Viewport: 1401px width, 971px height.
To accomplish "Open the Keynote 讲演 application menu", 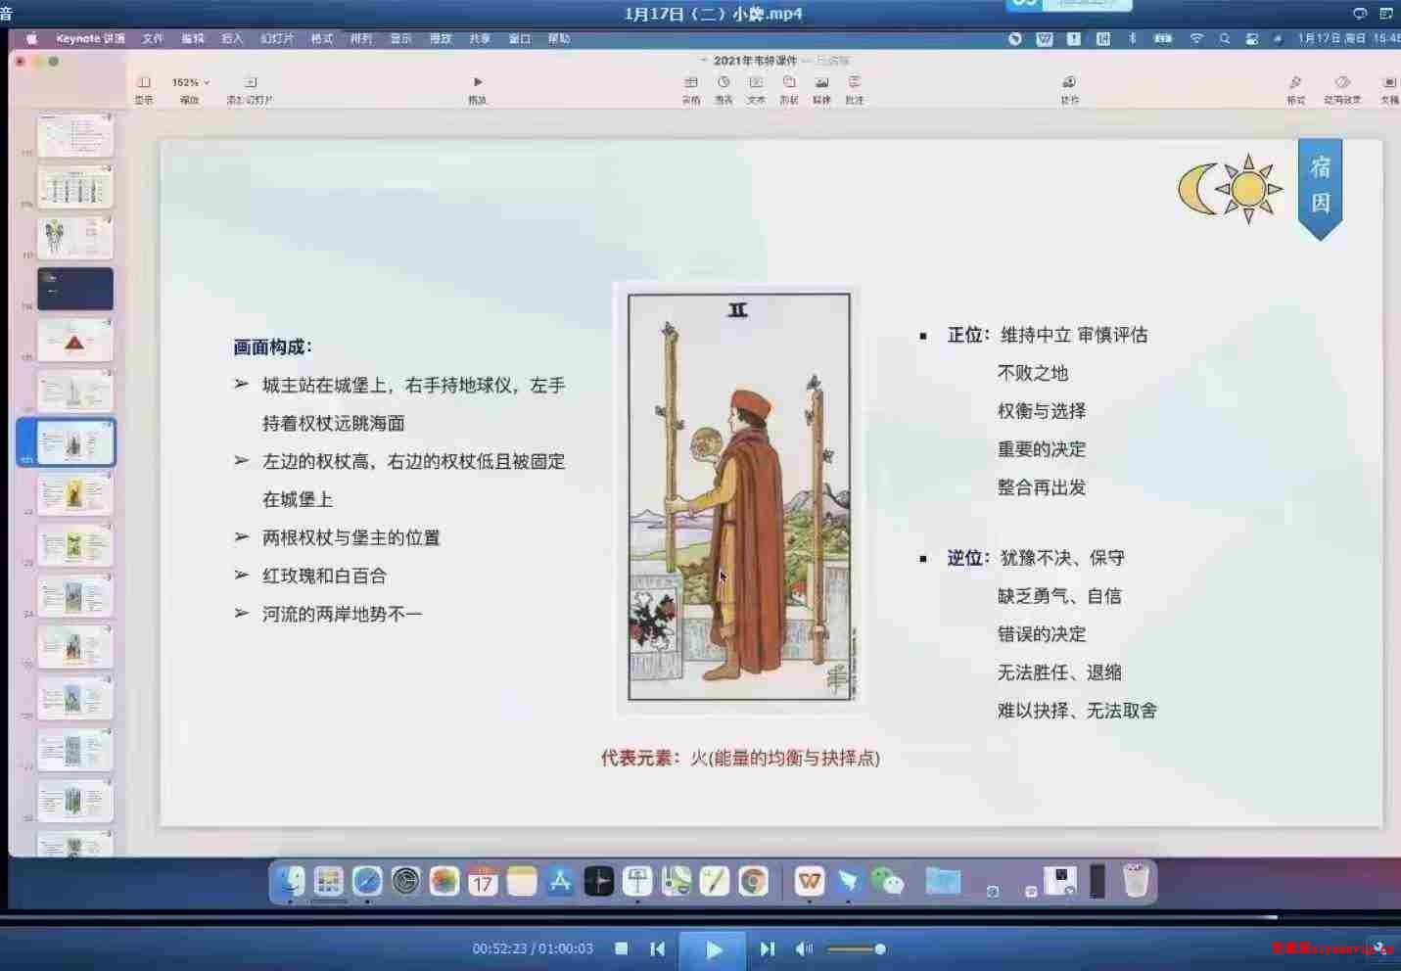I will tap(90, 39).
